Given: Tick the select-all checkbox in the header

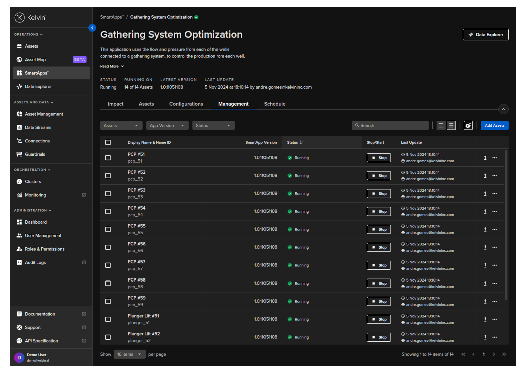Looking at the screenshot, I should [x=108, y=143].
